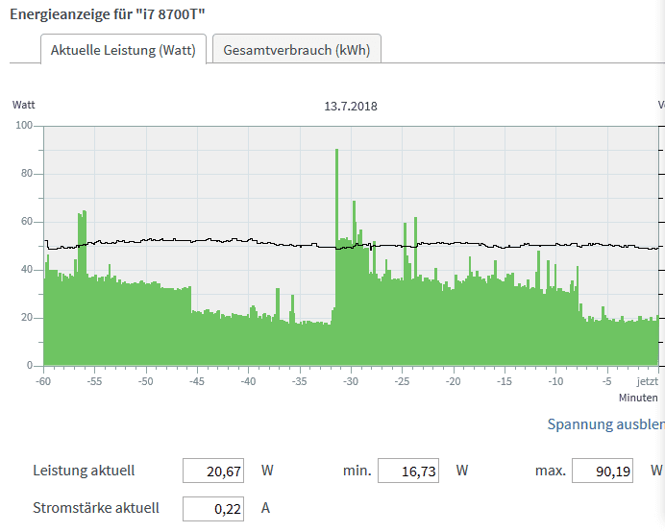This screenshot has width=665, height=532.
Task: Select the min. power value field
Action: click(x=408, y=471)
